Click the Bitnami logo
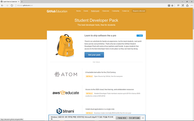Screen dimensions: 194x121 click(x=65, y=111)
